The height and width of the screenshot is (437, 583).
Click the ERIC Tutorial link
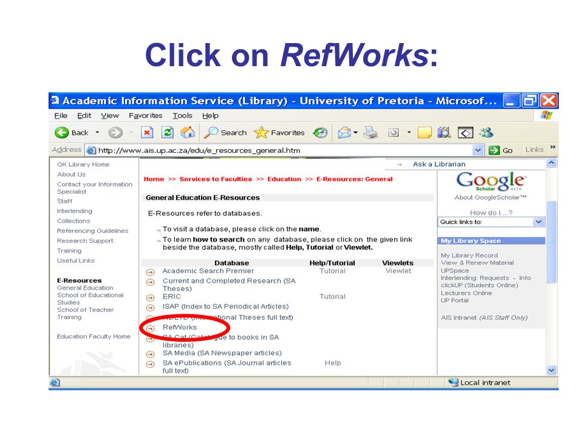point(332,297)
